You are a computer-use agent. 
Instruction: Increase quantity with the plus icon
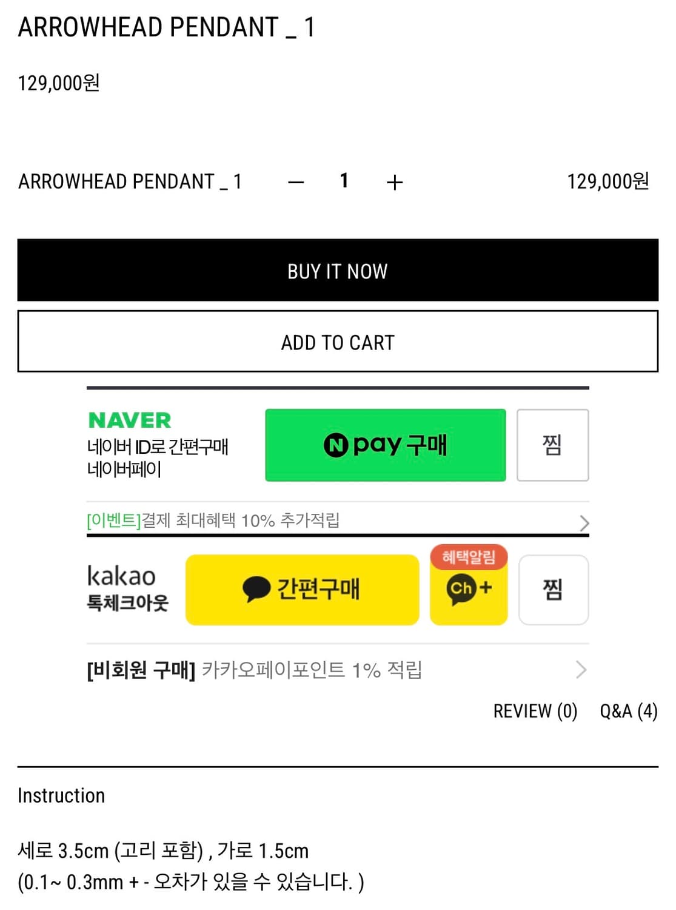point(395,182)
